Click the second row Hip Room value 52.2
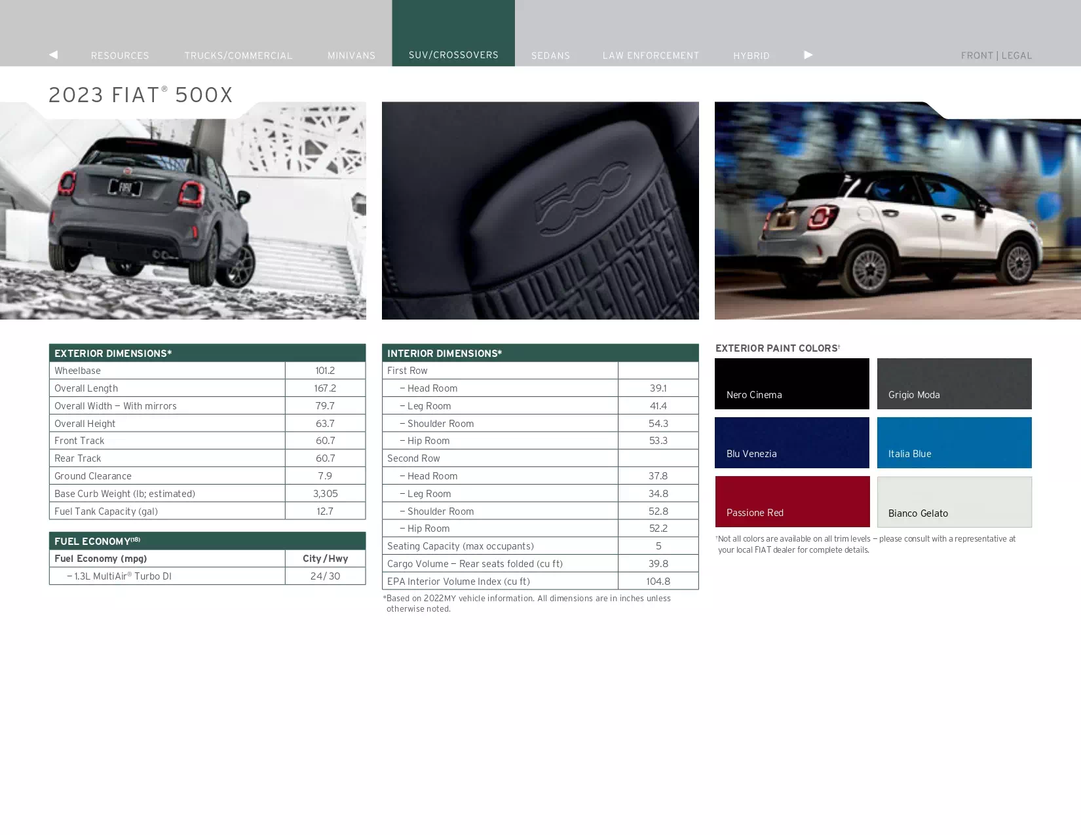Viewport: 1081px width, 835px height. click(x=658, y=529)
